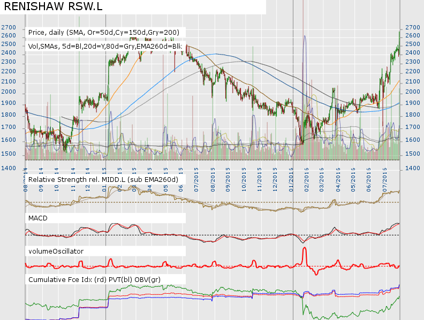Screen dimensions: 424x320
Task: Click 2600 on the right price axis
Action: coord(413,35)
